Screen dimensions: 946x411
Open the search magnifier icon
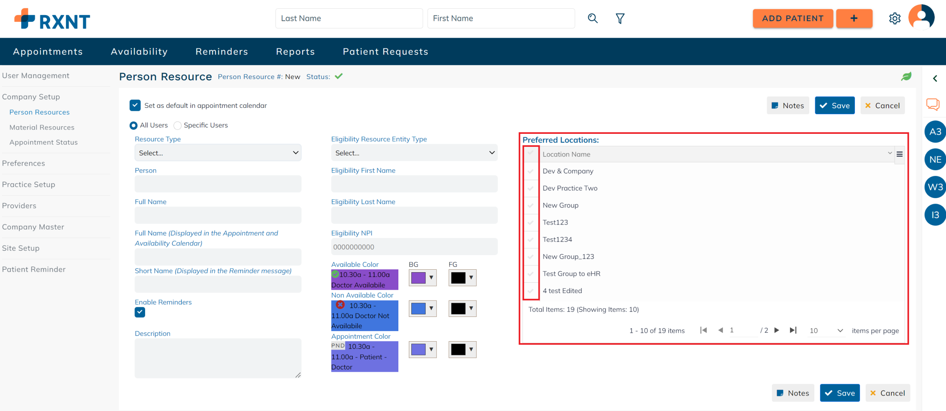pyautogui.click(x=593, y=18)
